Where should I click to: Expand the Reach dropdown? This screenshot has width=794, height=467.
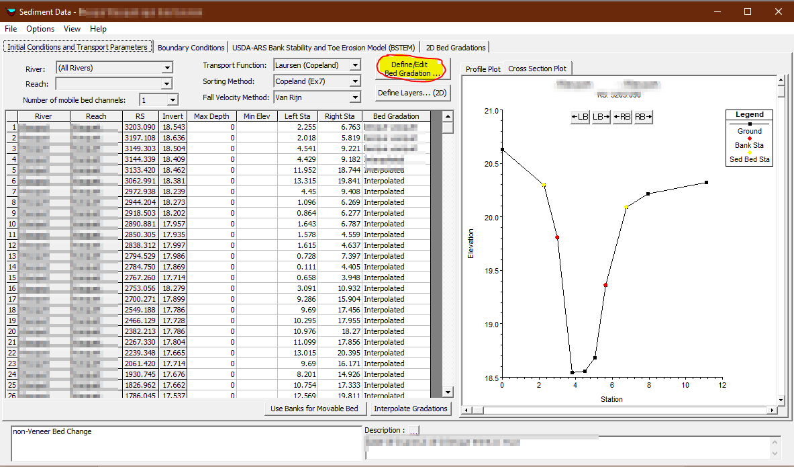pos(167,84)
